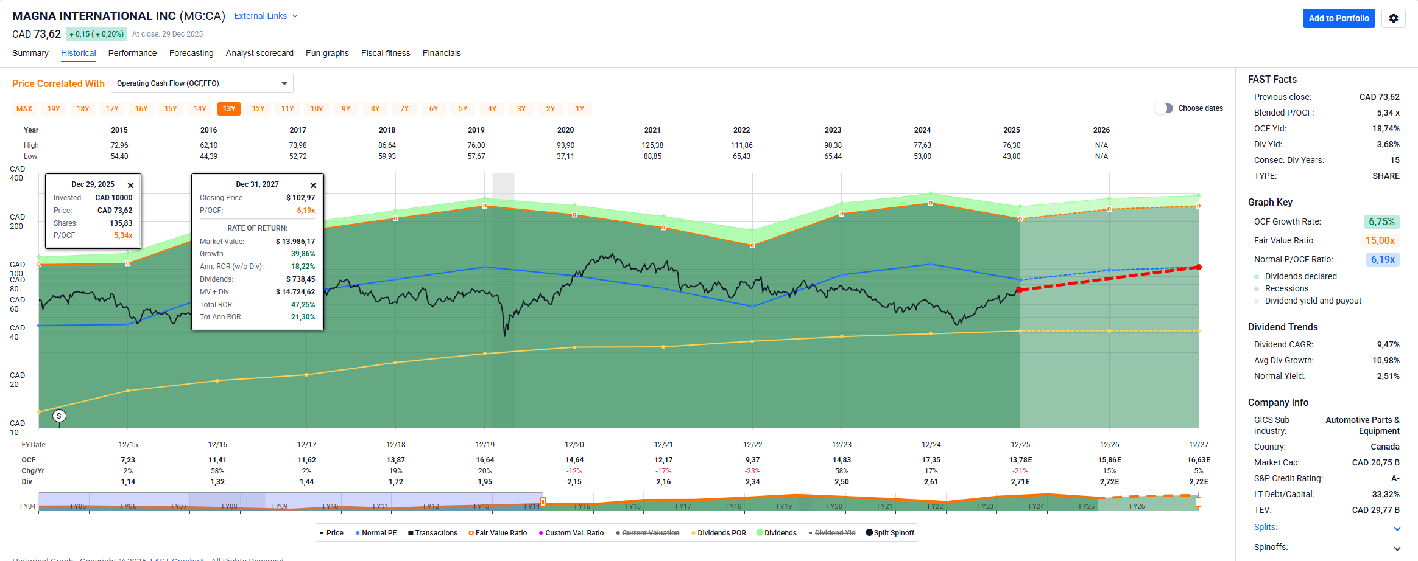Toggle the Price legend icon
The width and height of the screenshot is (1418, 561).
322,533
